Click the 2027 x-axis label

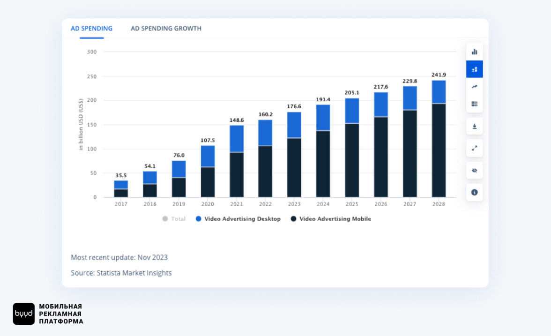pyautogui.click(x=410, y=204)
